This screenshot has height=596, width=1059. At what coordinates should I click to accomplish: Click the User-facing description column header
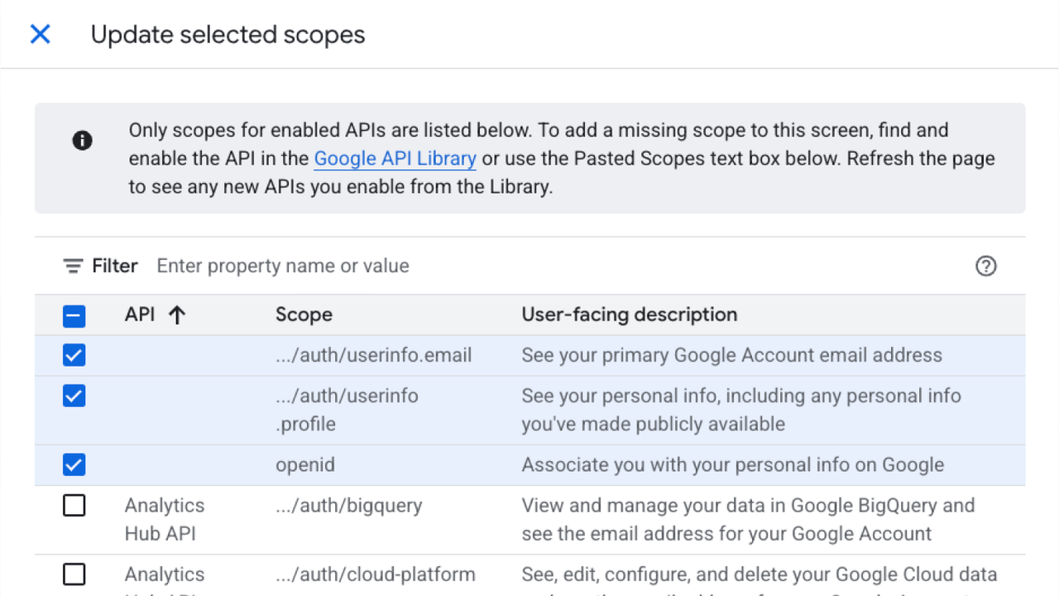pyautogui.click(x=630, y=315)
